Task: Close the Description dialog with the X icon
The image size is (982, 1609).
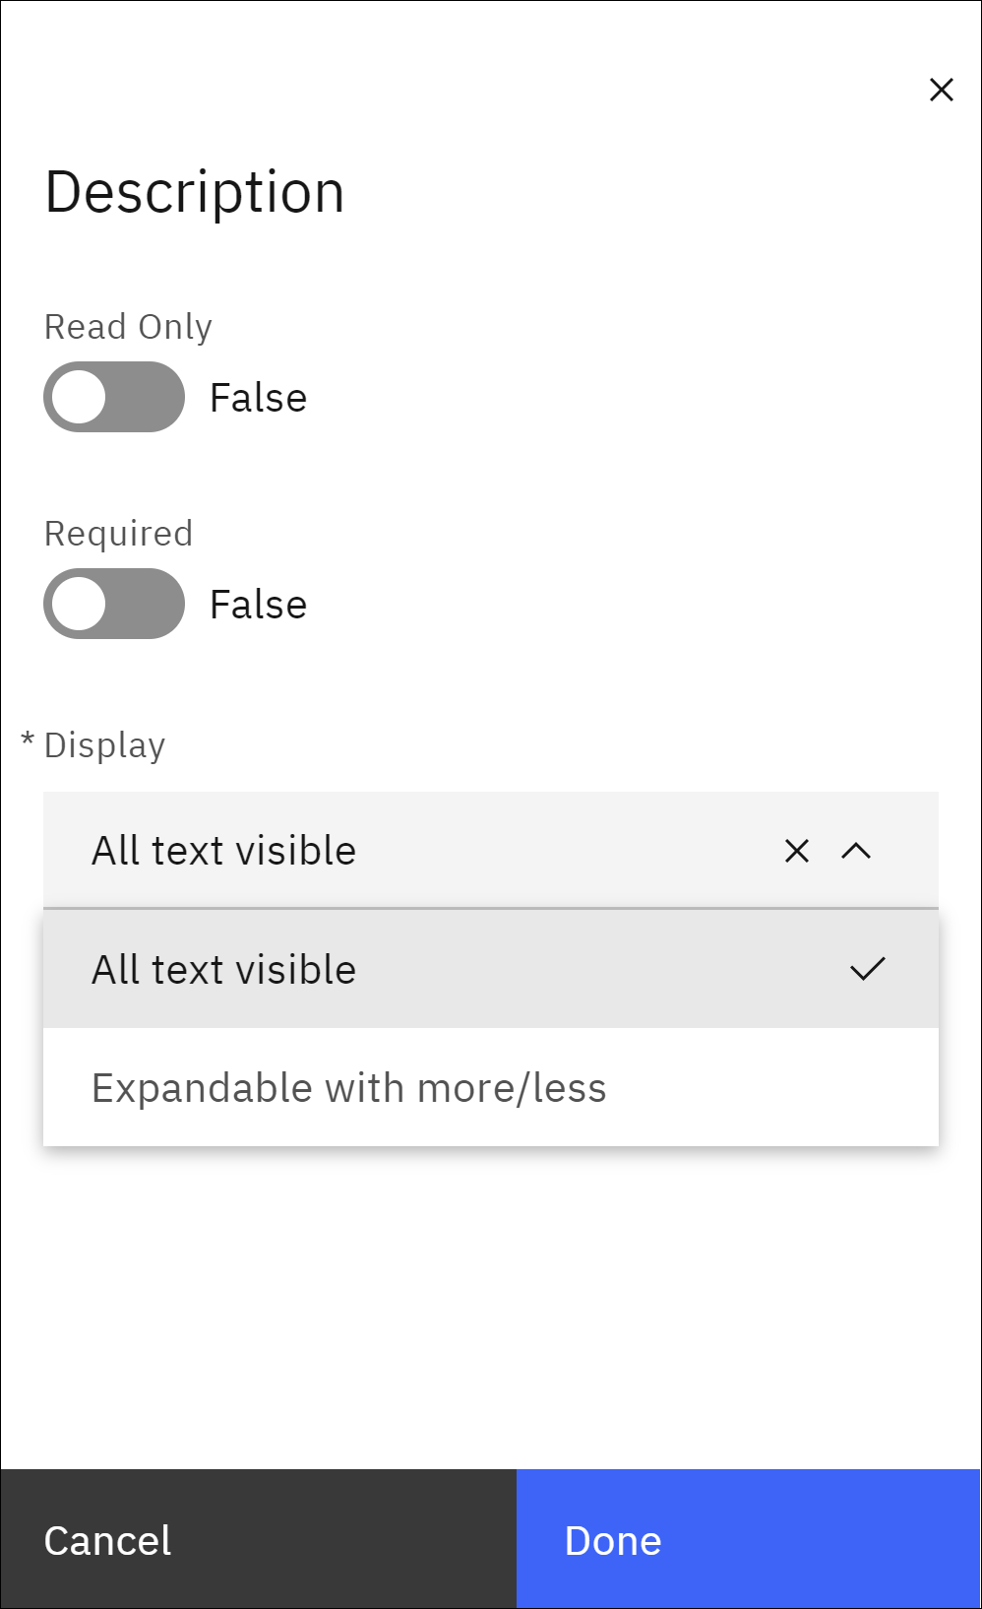Action: click(x=942, y=89)
